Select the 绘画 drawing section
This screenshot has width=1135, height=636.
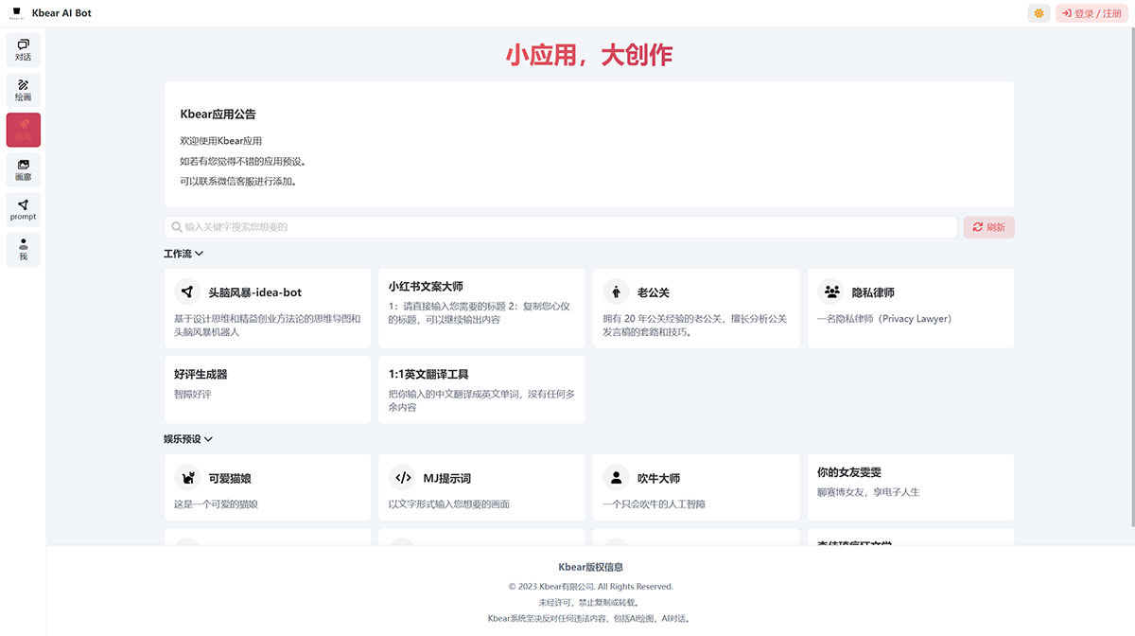click(x=23, y=89)
